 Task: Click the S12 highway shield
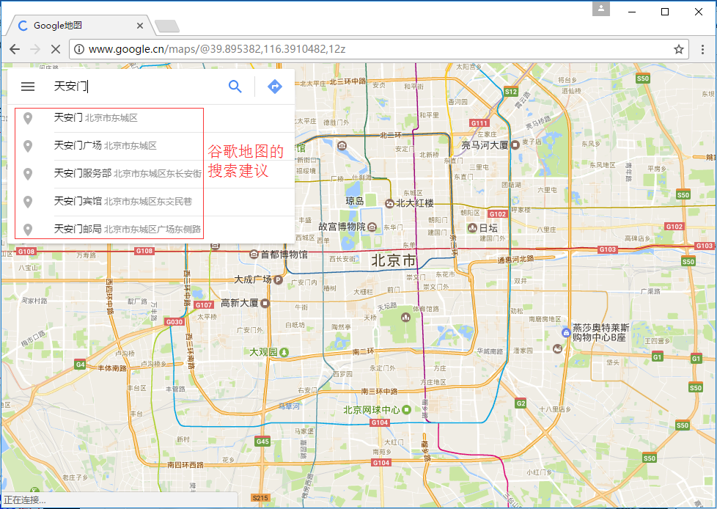pos(511,92)
